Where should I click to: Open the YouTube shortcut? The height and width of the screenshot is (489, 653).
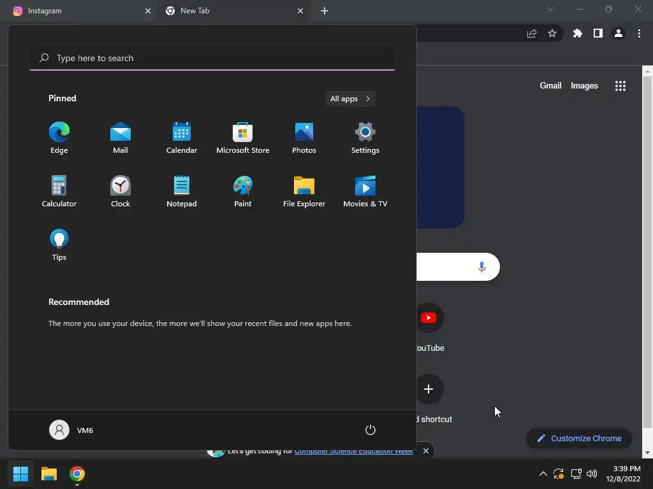[x=429, y=329]
